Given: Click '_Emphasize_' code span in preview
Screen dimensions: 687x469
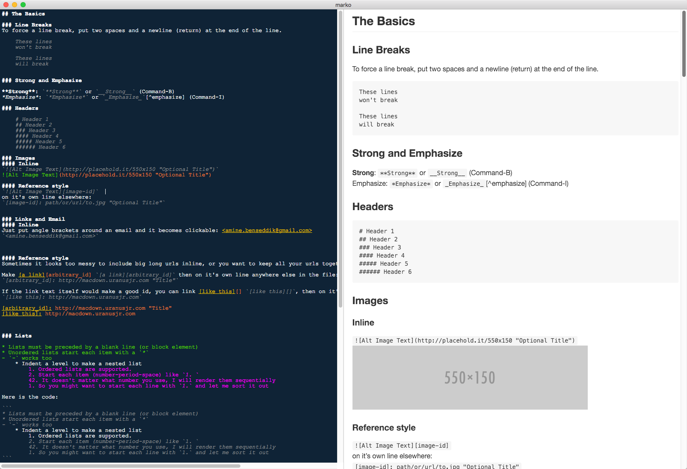Looking at the screenshot, I should [x=464, y=184].
